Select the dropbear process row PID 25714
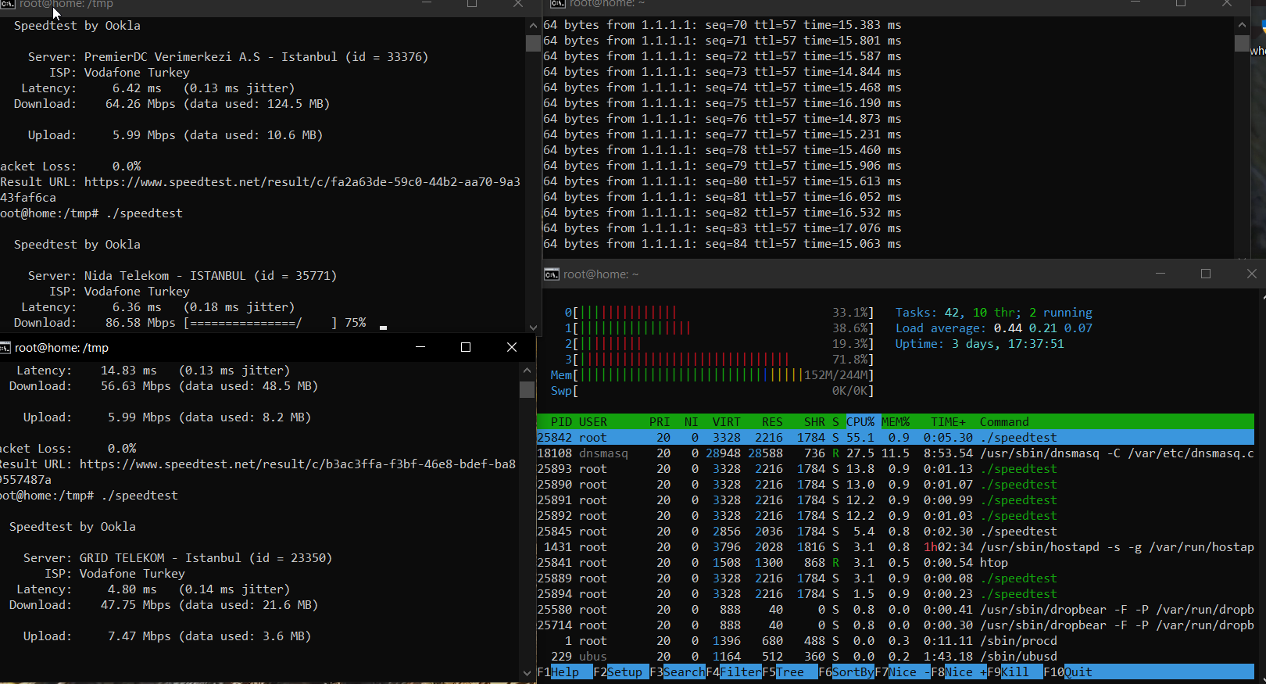 896,625
